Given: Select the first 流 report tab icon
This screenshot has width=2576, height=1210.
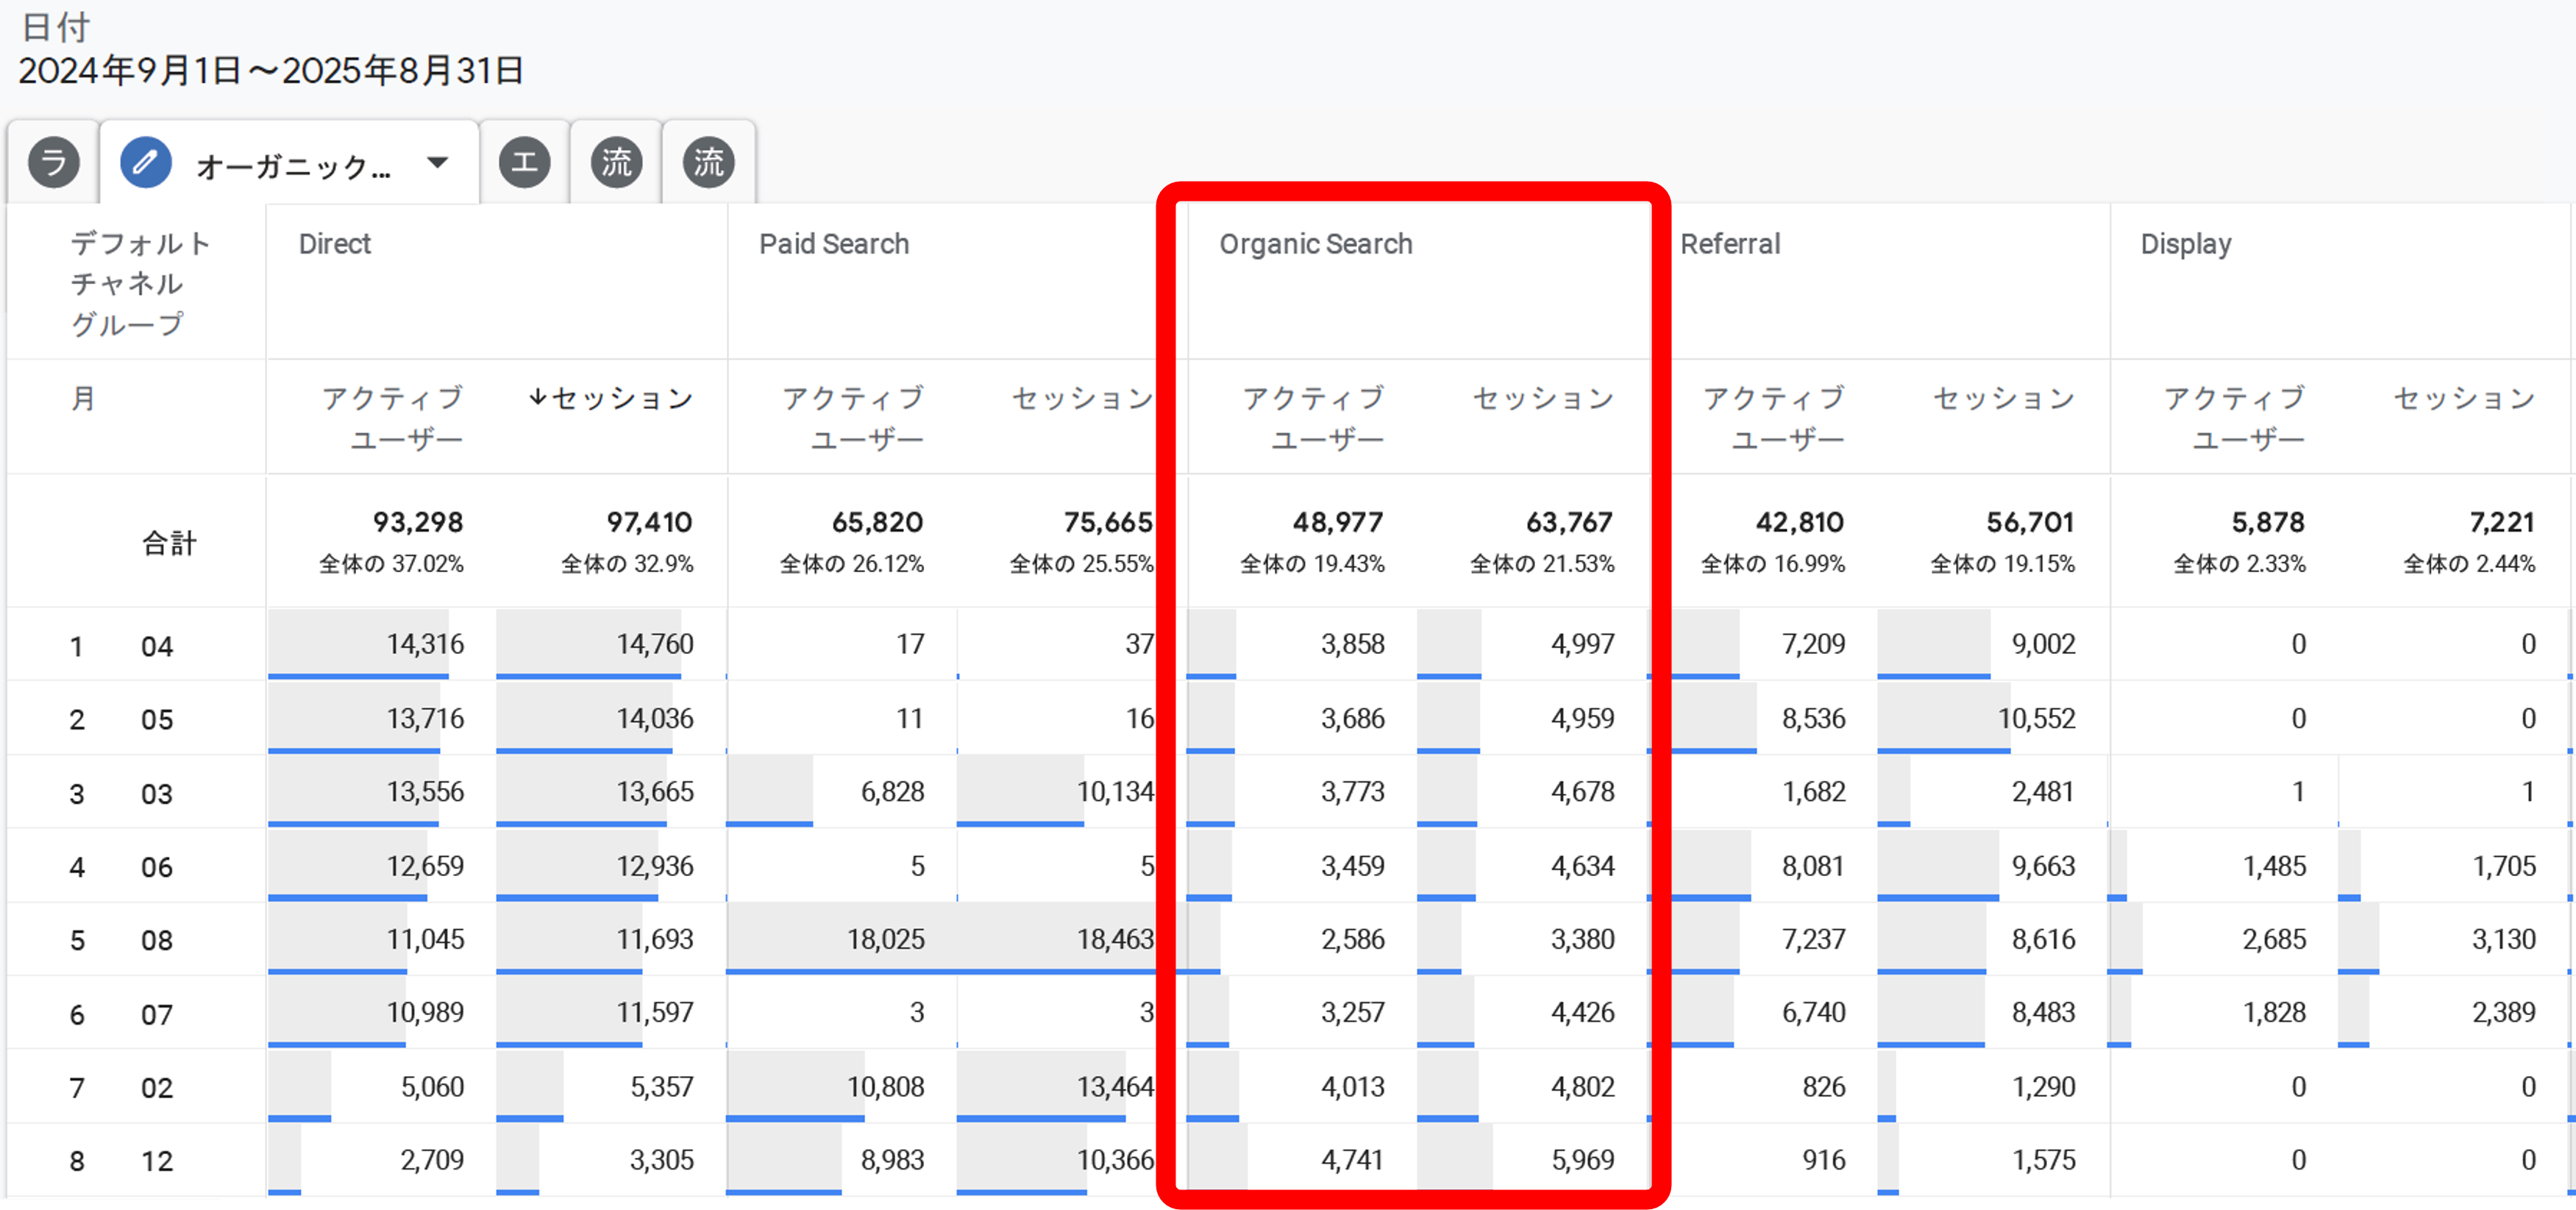Looking at the screenshot, I should 616,162.
